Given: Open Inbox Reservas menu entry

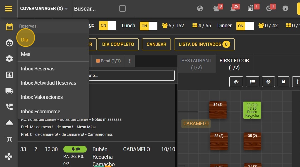Looking at the screenshot, I should (x=38, y=69).
